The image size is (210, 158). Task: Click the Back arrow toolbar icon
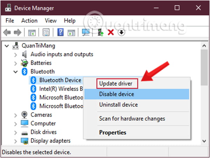7,32
